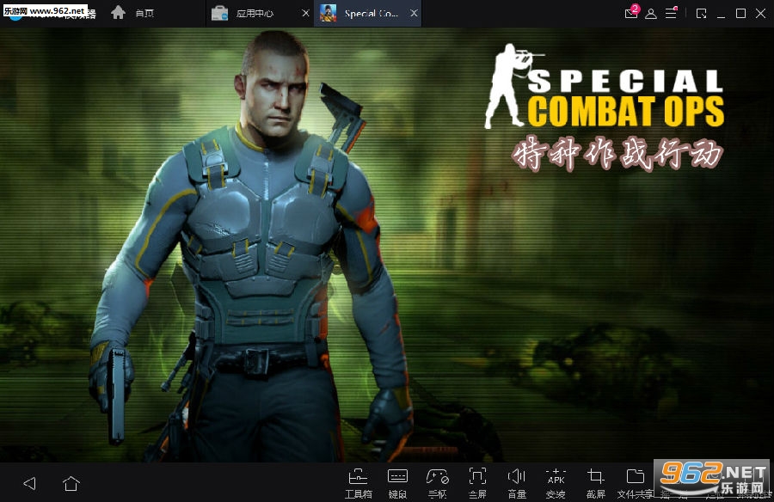Image resolution: width=774 pixels, height=502 pixels.
Task: Open the messages envelope with badge 2
Action: pos(631,12)
